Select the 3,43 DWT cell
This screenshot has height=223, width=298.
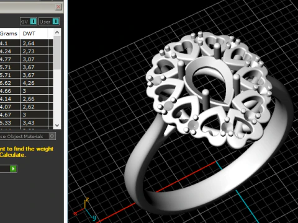point(34,123)
